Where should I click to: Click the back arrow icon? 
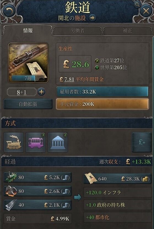pyautogui.click(x=9, y=11)
